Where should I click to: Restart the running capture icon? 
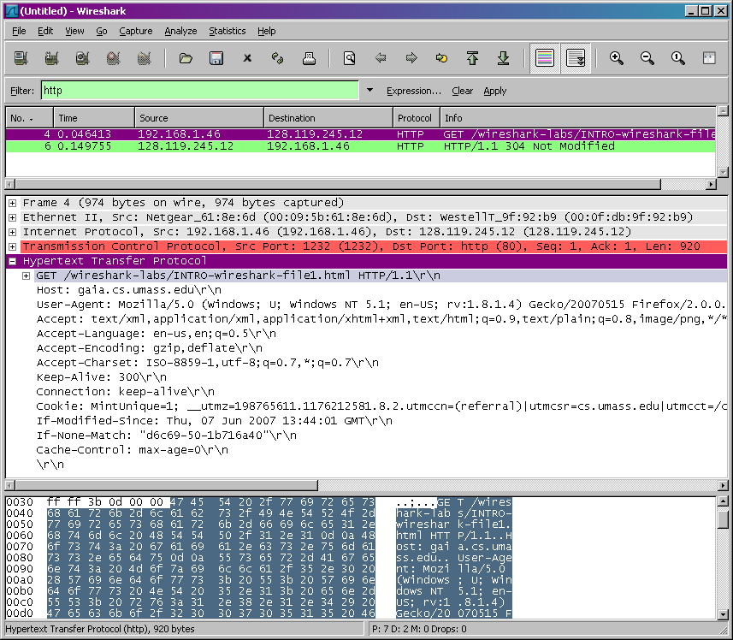(145, 58)
